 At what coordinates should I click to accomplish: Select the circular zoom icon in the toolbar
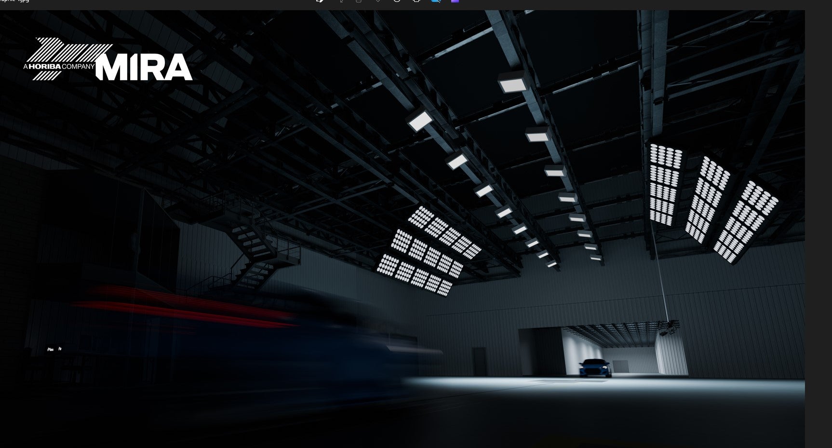[x=396, y=1]
